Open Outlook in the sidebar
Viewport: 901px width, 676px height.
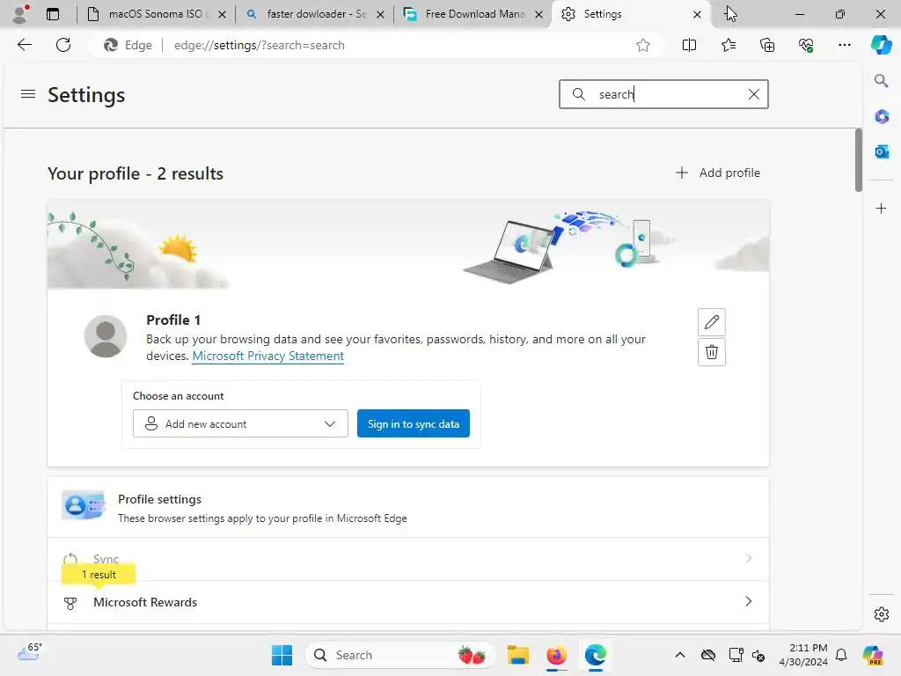[x=881, y=151]
